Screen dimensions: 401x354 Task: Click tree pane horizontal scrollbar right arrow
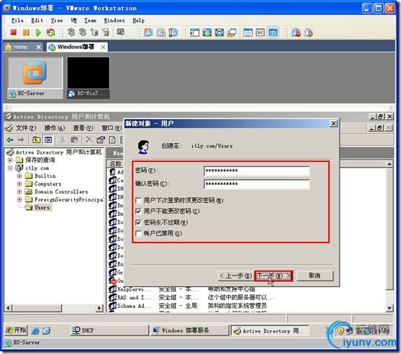[99, 308]
